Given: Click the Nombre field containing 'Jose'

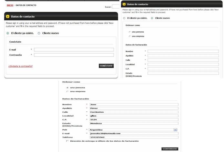Looking at the screenshot, I should 134,105.
